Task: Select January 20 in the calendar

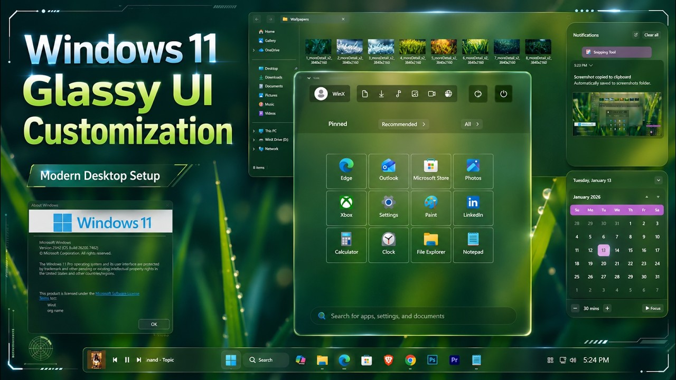Action: pyautogui.click(x=604, y=263)
